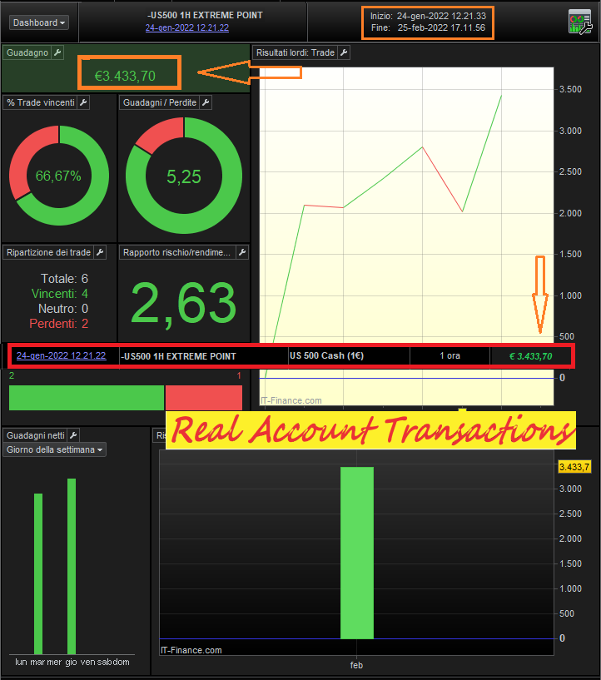Click the wrench icon beside Guadagni netti
The image size is (601, 680).
(x=73, y=435)
